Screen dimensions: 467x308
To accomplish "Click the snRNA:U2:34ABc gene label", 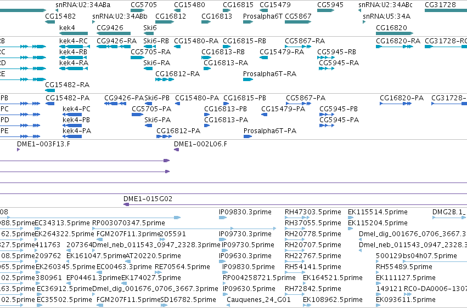I will pos(385,5).
